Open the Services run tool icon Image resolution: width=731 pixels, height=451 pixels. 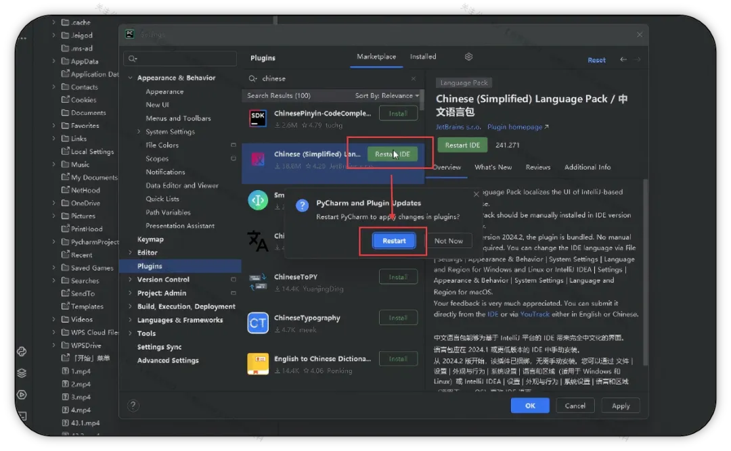[x=22, y=395]
